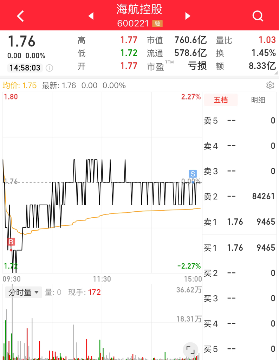
Task: Select the 卖2 order row
Action: tap(239, 197)
